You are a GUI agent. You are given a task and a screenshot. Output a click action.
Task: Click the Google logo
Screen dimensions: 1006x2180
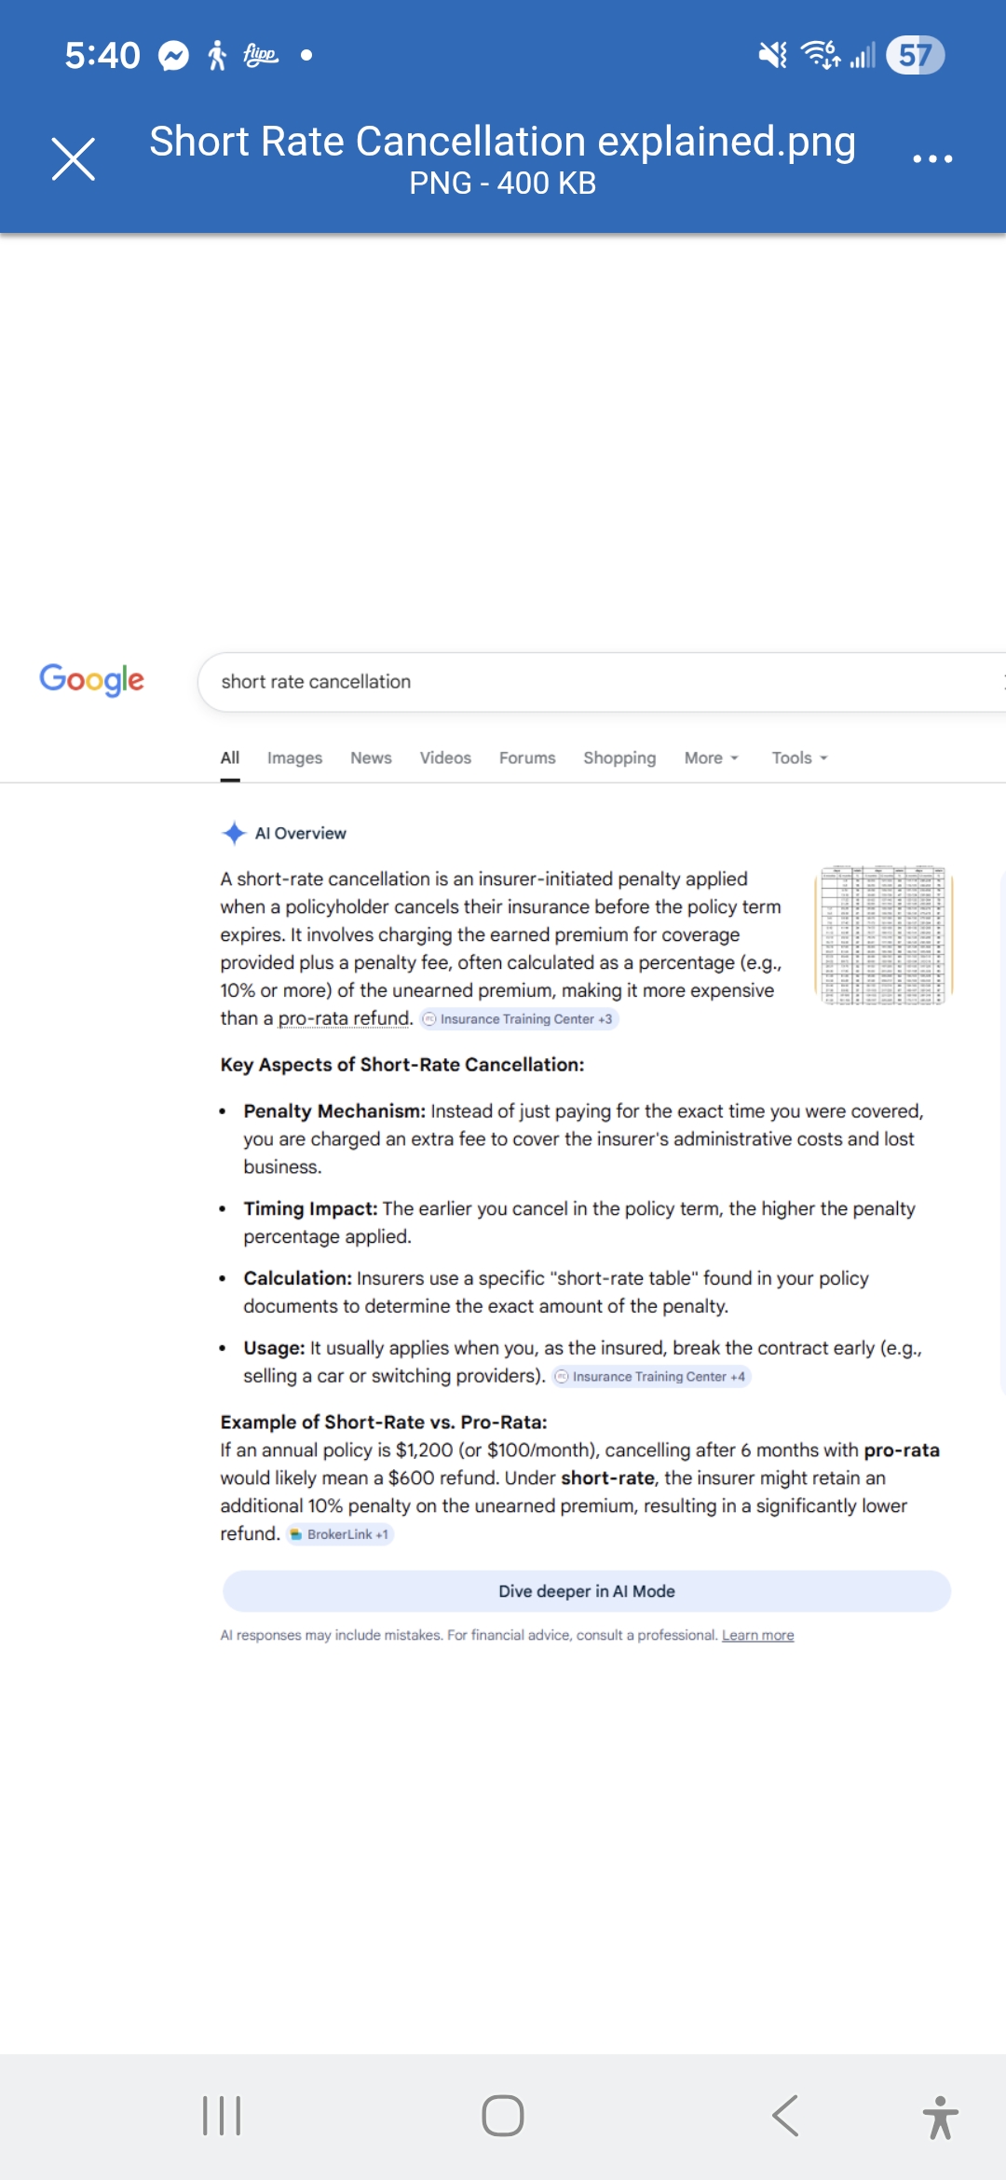tap(91, 680)
